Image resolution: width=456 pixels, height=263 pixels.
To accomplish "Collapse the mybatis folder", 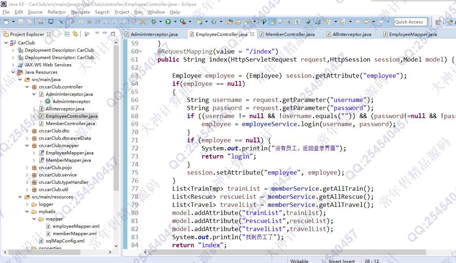I will (x=27, y=212).
